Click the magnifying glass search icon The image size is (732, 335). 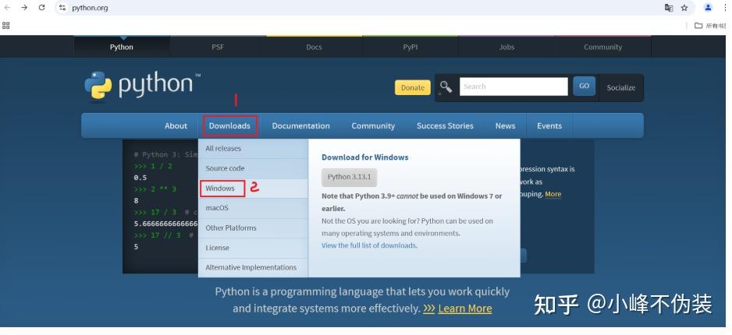point(446,86)
